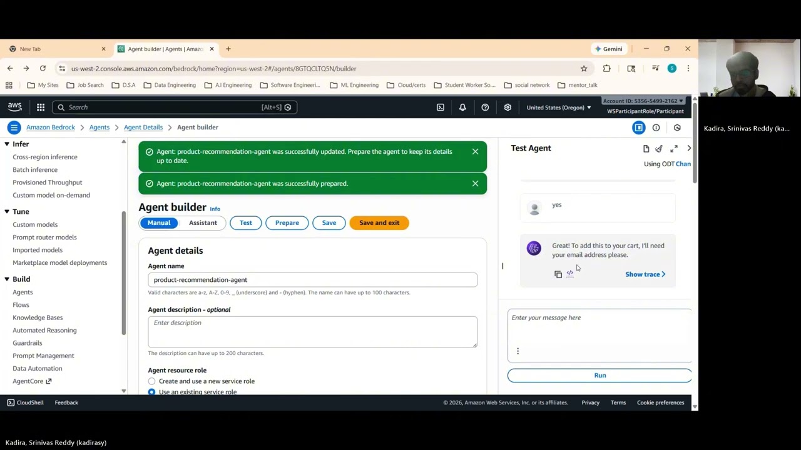Focus the Agent description text area
The width and height of the screenshot is (801, 450).
tap(312, 332)
